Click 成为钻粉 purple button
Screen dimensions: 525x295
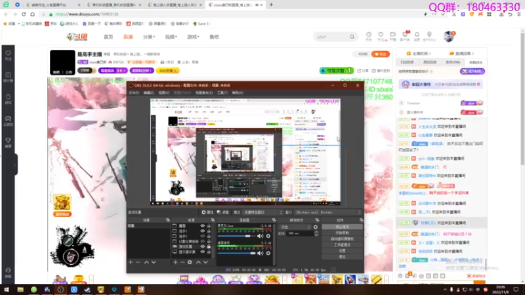click(x=472, y=71)
